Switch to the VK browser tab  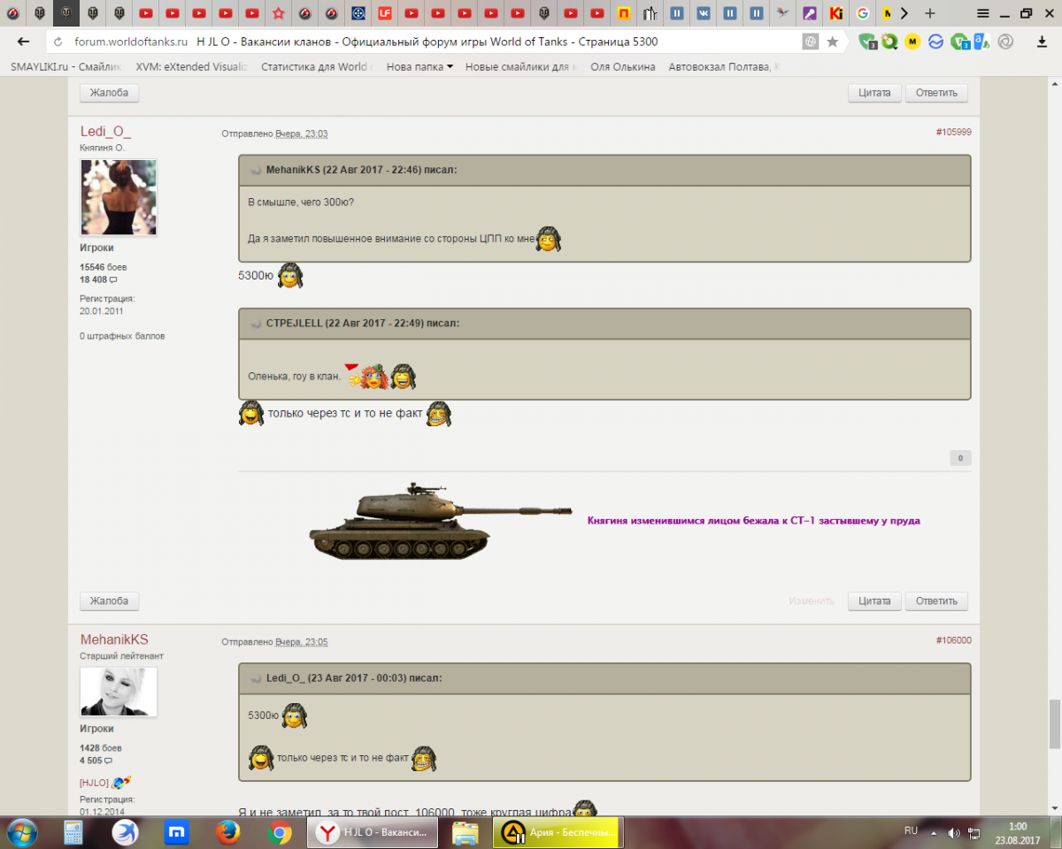click(703, 13)
